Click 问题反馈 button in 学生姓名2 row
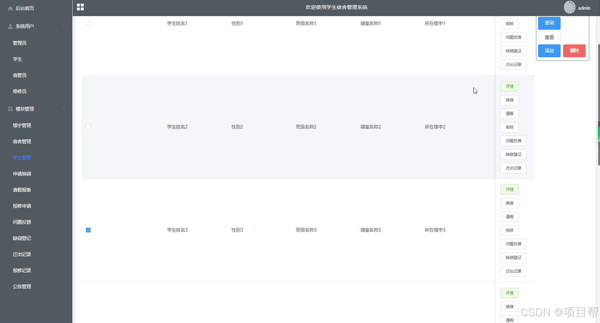The image size is (600, 323). 513,141
